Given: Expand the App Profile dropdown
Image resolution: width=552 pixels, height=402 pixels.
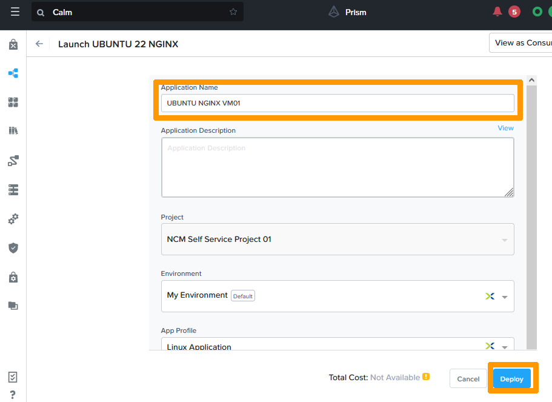Looking at the screenshot, I should tap(504, 347).
